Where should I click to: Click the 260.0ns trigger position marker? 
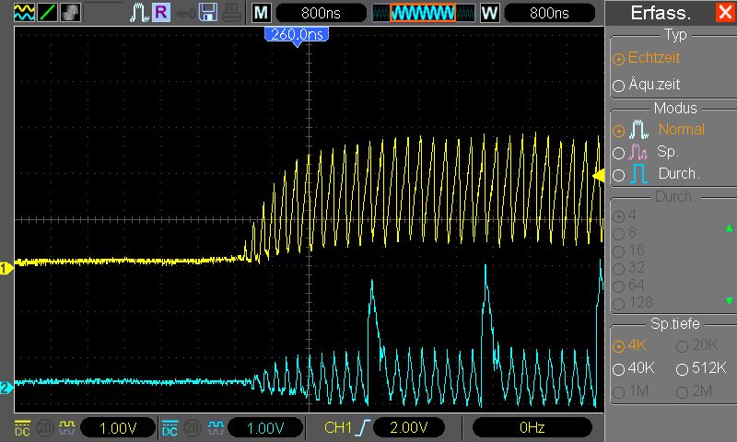tap(297, 34)
